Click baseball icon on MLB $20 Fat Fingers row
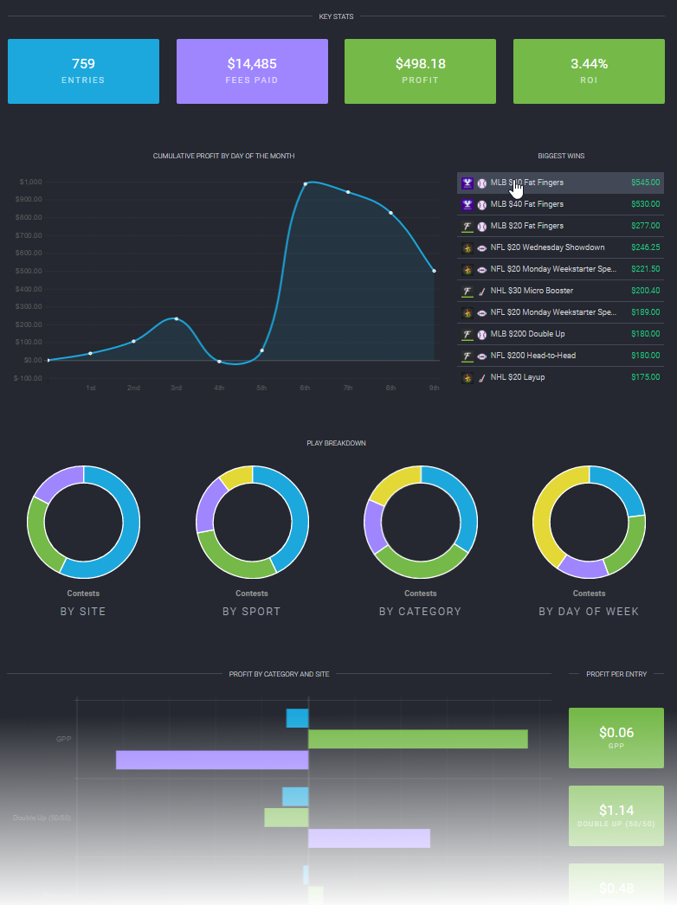 pyautogui.click(x=481, y=227)
